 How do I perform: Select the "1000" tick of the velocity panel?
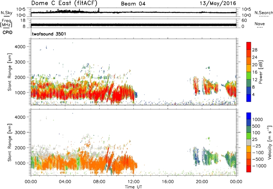click(x=20, y=163)
